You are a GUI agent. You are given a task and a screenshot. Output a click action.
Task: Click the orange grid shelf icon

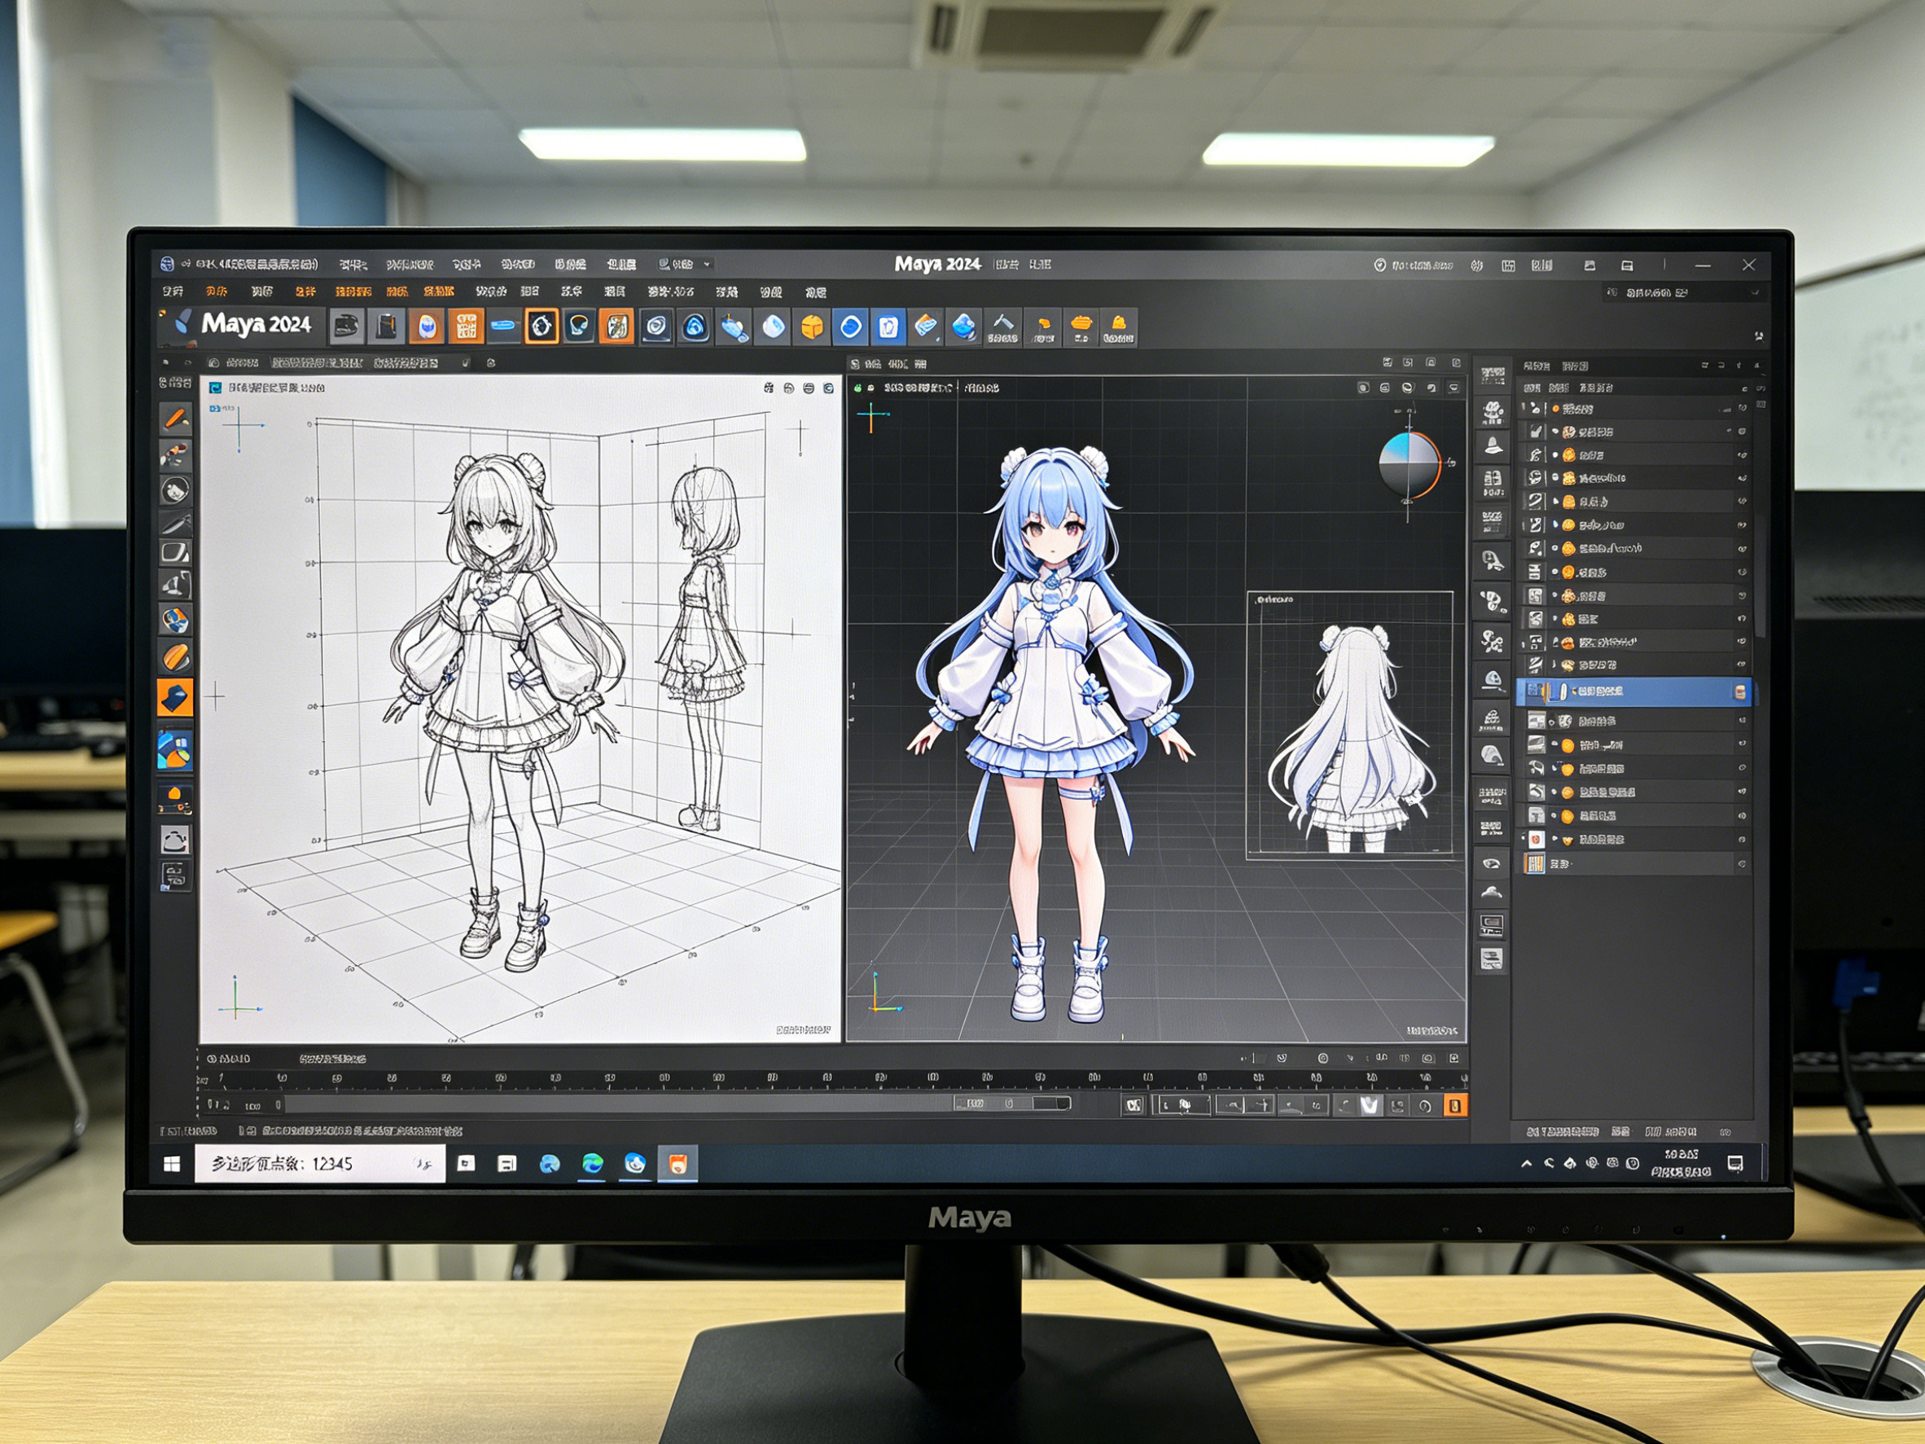pyautogui.click(x=467, y=327)
